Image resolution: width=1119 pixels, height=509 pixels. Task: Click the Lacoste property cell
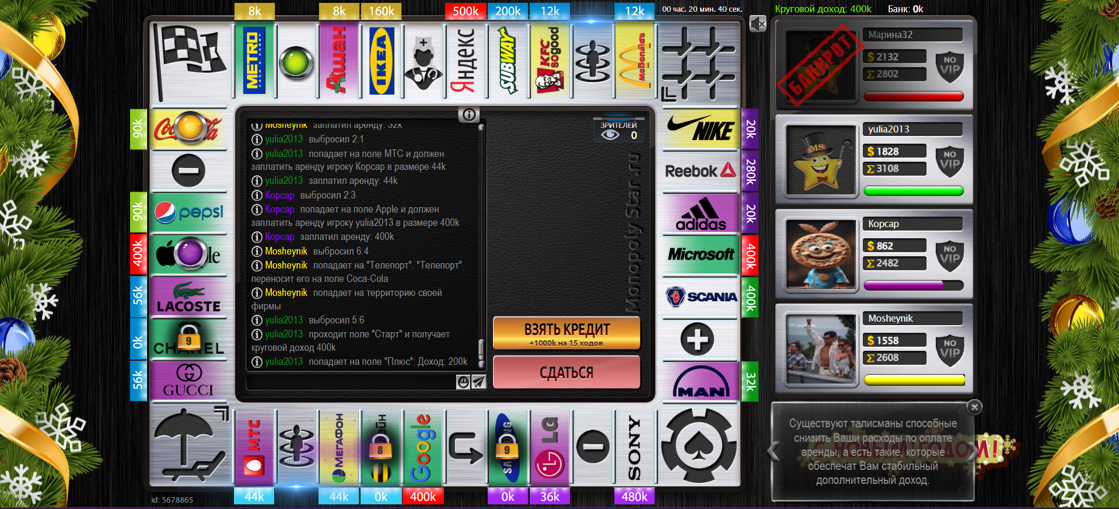188,297
